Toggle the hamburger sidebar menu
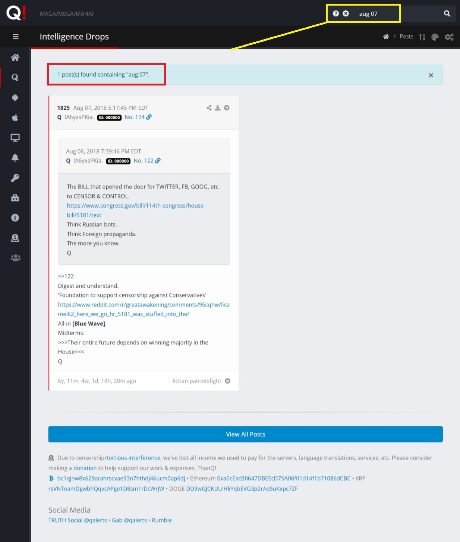460x542 pixels. [15, 37]
